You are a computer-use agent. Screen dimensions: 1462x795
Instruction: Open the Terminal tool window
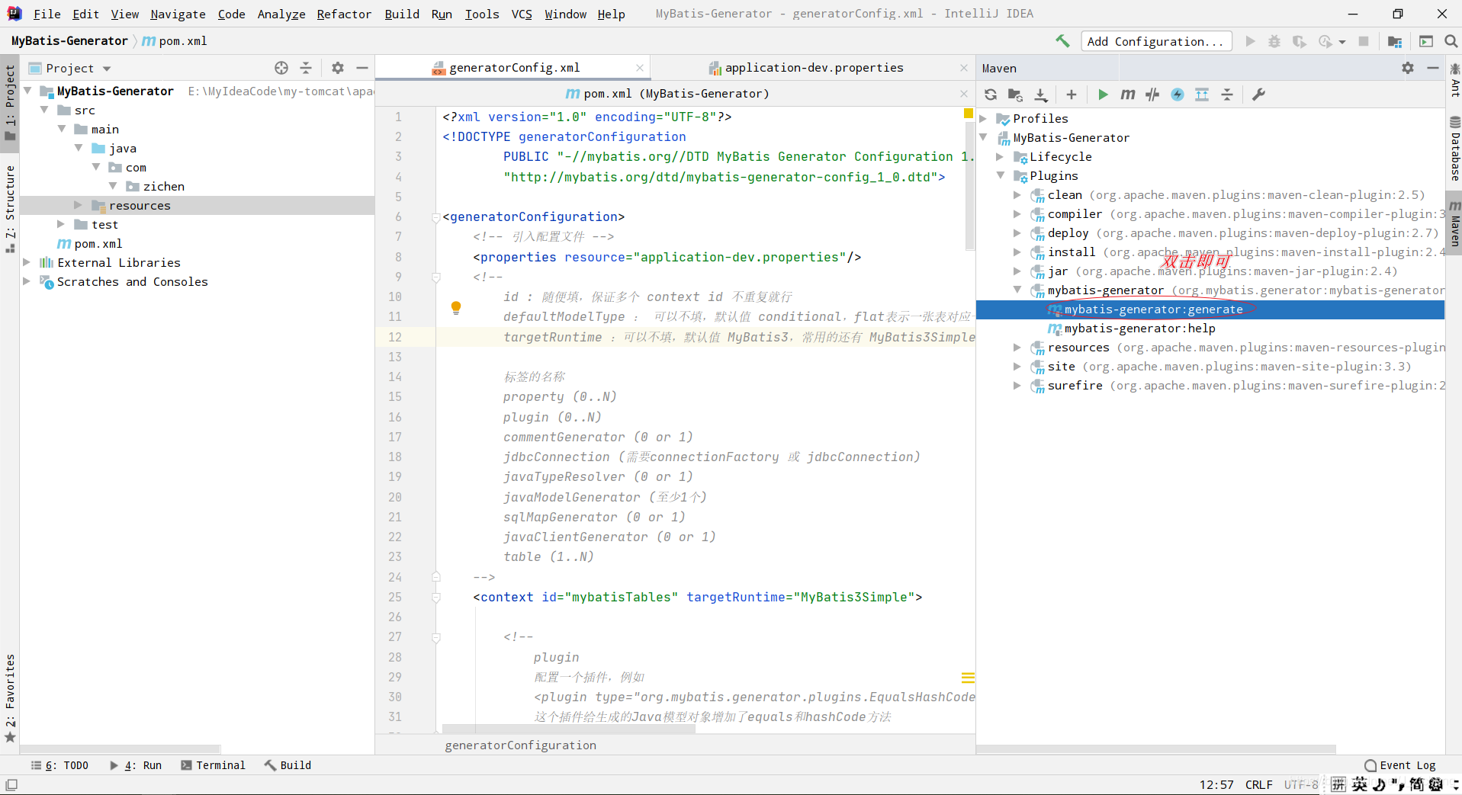coord(213,765)
